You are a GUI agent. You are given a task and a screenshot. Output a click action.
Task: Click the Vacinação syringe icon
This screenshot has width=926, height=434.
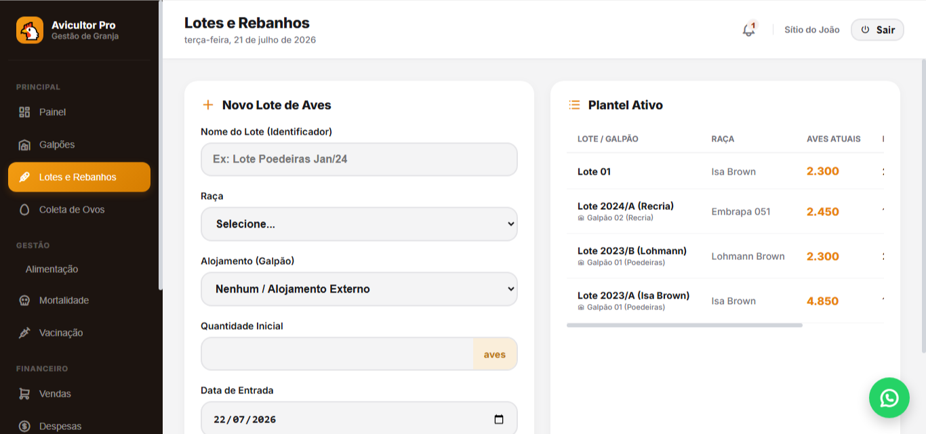(24, 333)
